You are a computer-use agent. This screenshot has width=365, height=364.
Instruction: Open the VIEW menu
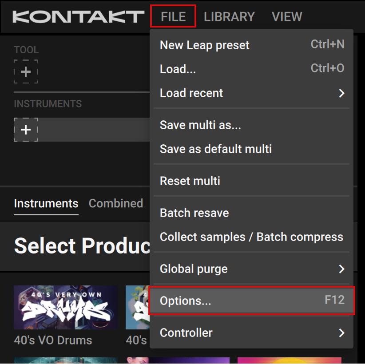click(x=287, y=16)
